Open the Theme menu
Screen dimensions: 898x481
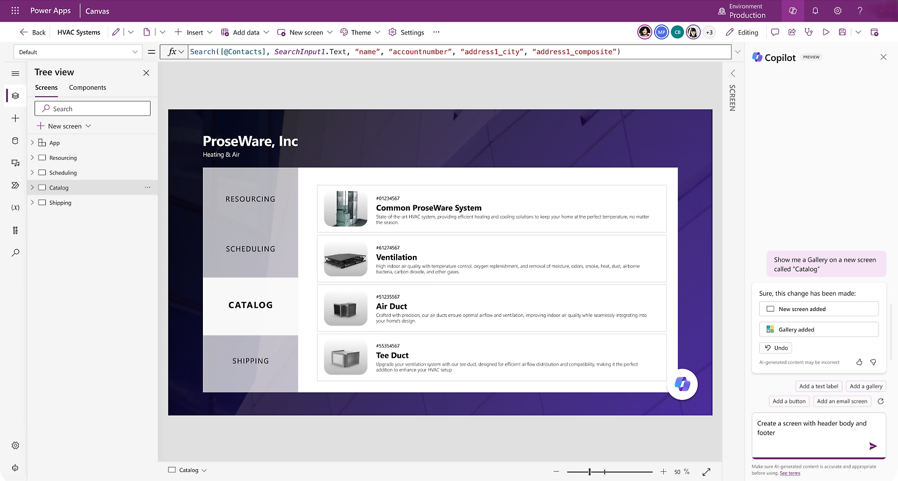point(360,32)
